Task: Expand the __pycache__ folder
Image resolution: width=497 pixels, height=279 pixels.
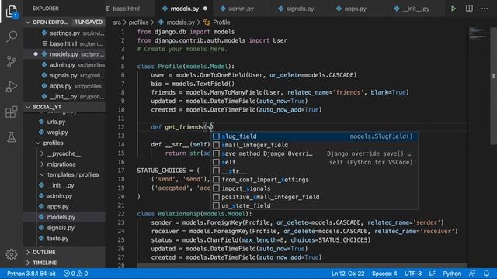Action: point(42,153)
